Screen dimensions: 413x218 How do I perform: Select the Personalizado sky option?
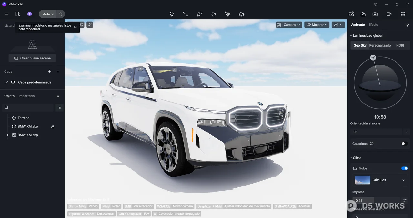click(x=380, y=45)
